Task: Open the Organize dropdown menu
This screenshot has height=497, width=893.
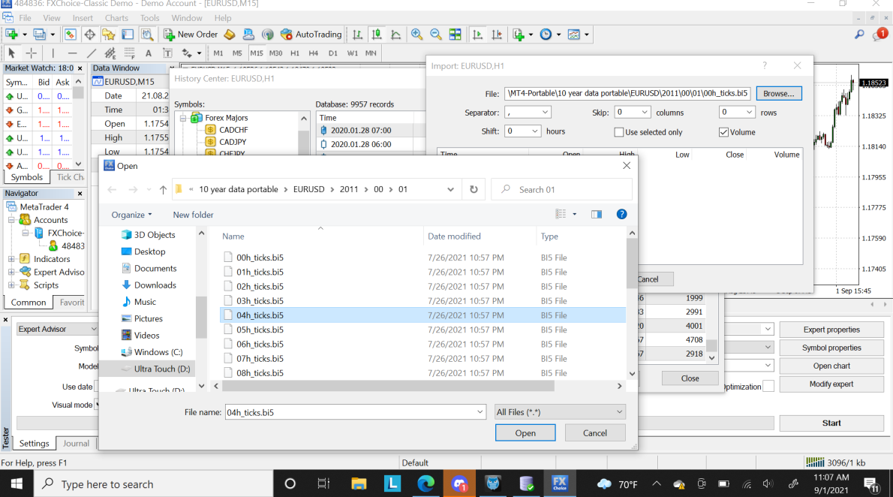Action: [131, 215]
